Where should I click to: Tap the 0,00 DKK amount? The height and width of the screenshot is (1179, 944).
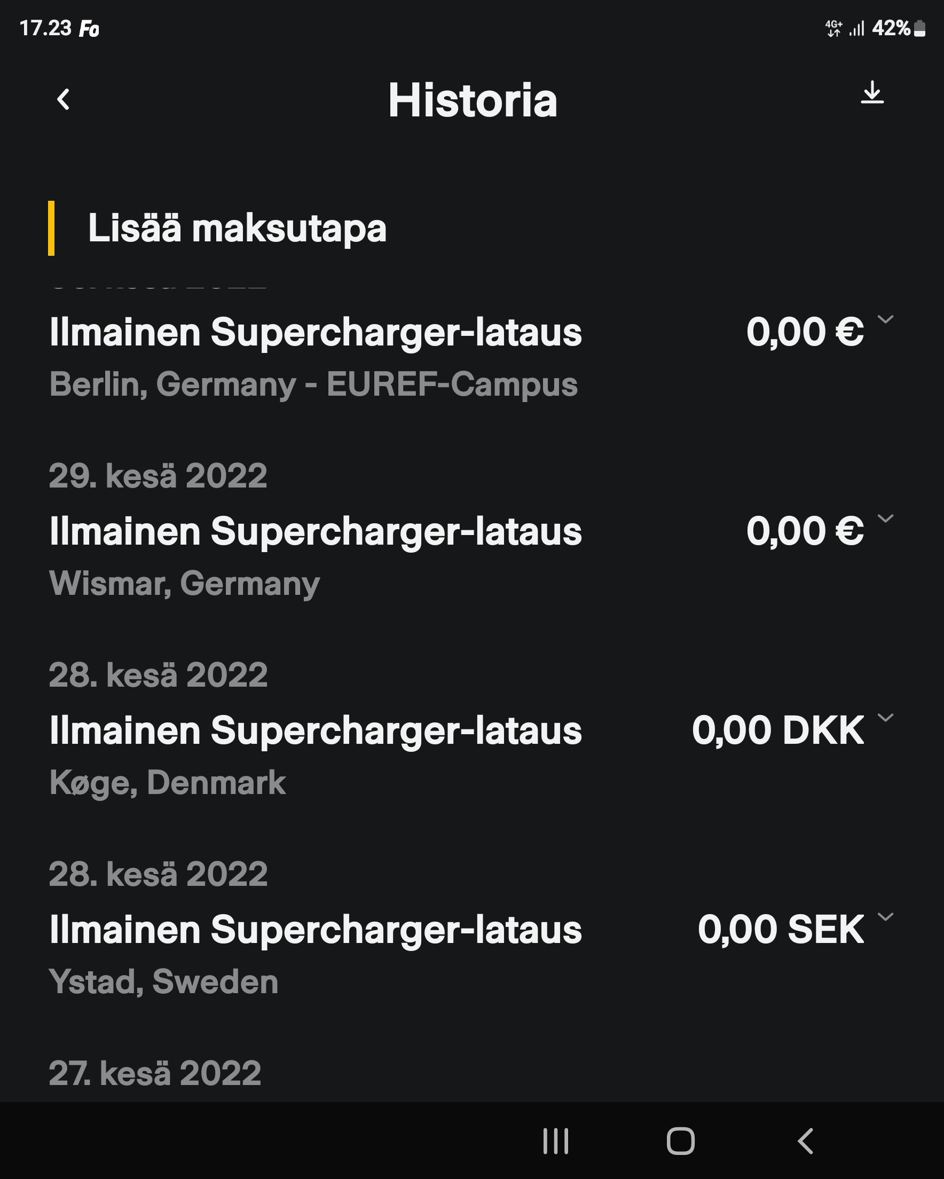(777, 730)
